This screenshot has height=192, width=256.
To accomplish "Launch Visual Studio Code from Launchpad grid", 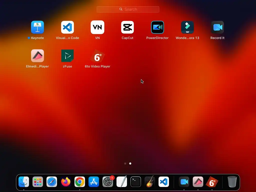I will [67, 27].
